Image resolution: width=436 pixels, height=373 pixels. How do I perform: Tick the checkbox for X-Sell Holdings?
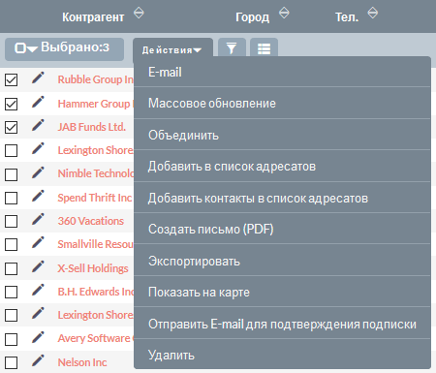(x=12, y=268)
